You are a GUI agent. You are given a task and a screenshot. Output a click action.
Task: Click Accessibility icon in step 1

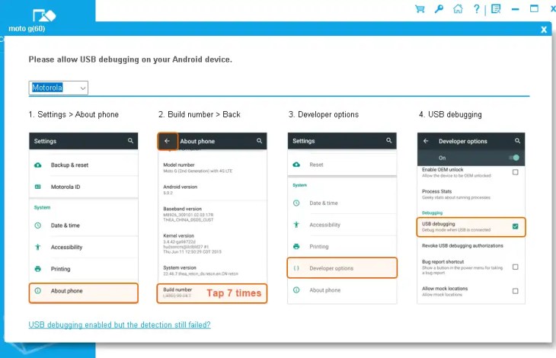[x=38, y=247]
